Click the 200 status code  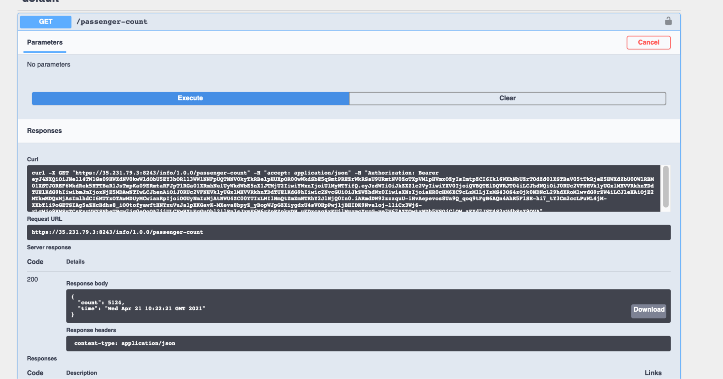(33, 279)
